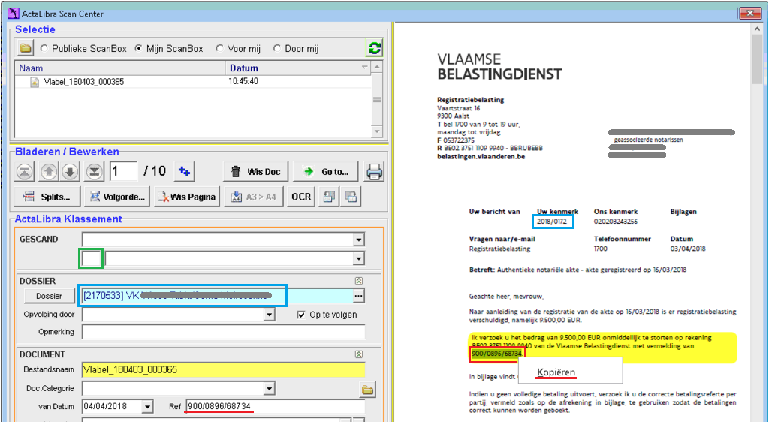Rotate page right
Viewport: 769px width, 422px height.
[x=351, y=197]
